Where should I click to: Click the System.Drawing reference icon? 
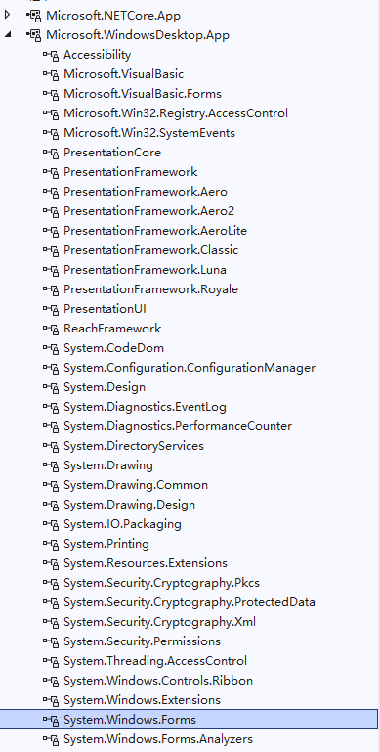[51, 465]
